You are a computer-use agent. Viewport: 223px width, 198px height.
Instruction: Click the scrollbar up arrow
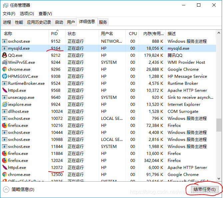[219, 33]
